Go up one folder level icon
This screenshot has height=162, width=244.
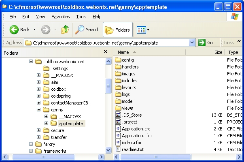point(65,30)
